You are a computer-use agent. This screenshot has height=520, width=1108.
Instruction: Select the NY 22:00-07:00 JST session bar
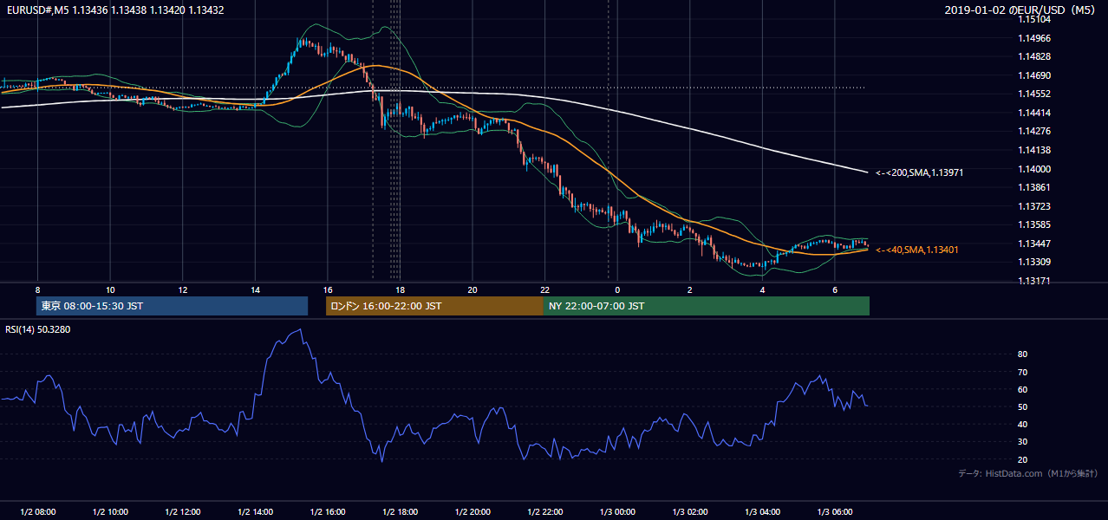coord(707,306)
